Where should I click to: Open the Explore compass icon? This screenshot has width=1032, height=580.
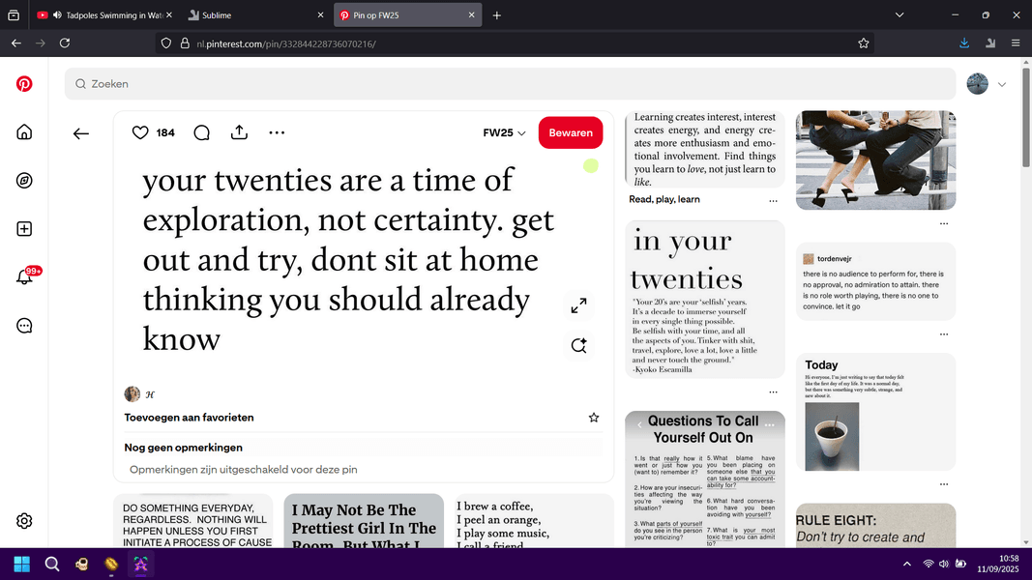pos(24,181)
